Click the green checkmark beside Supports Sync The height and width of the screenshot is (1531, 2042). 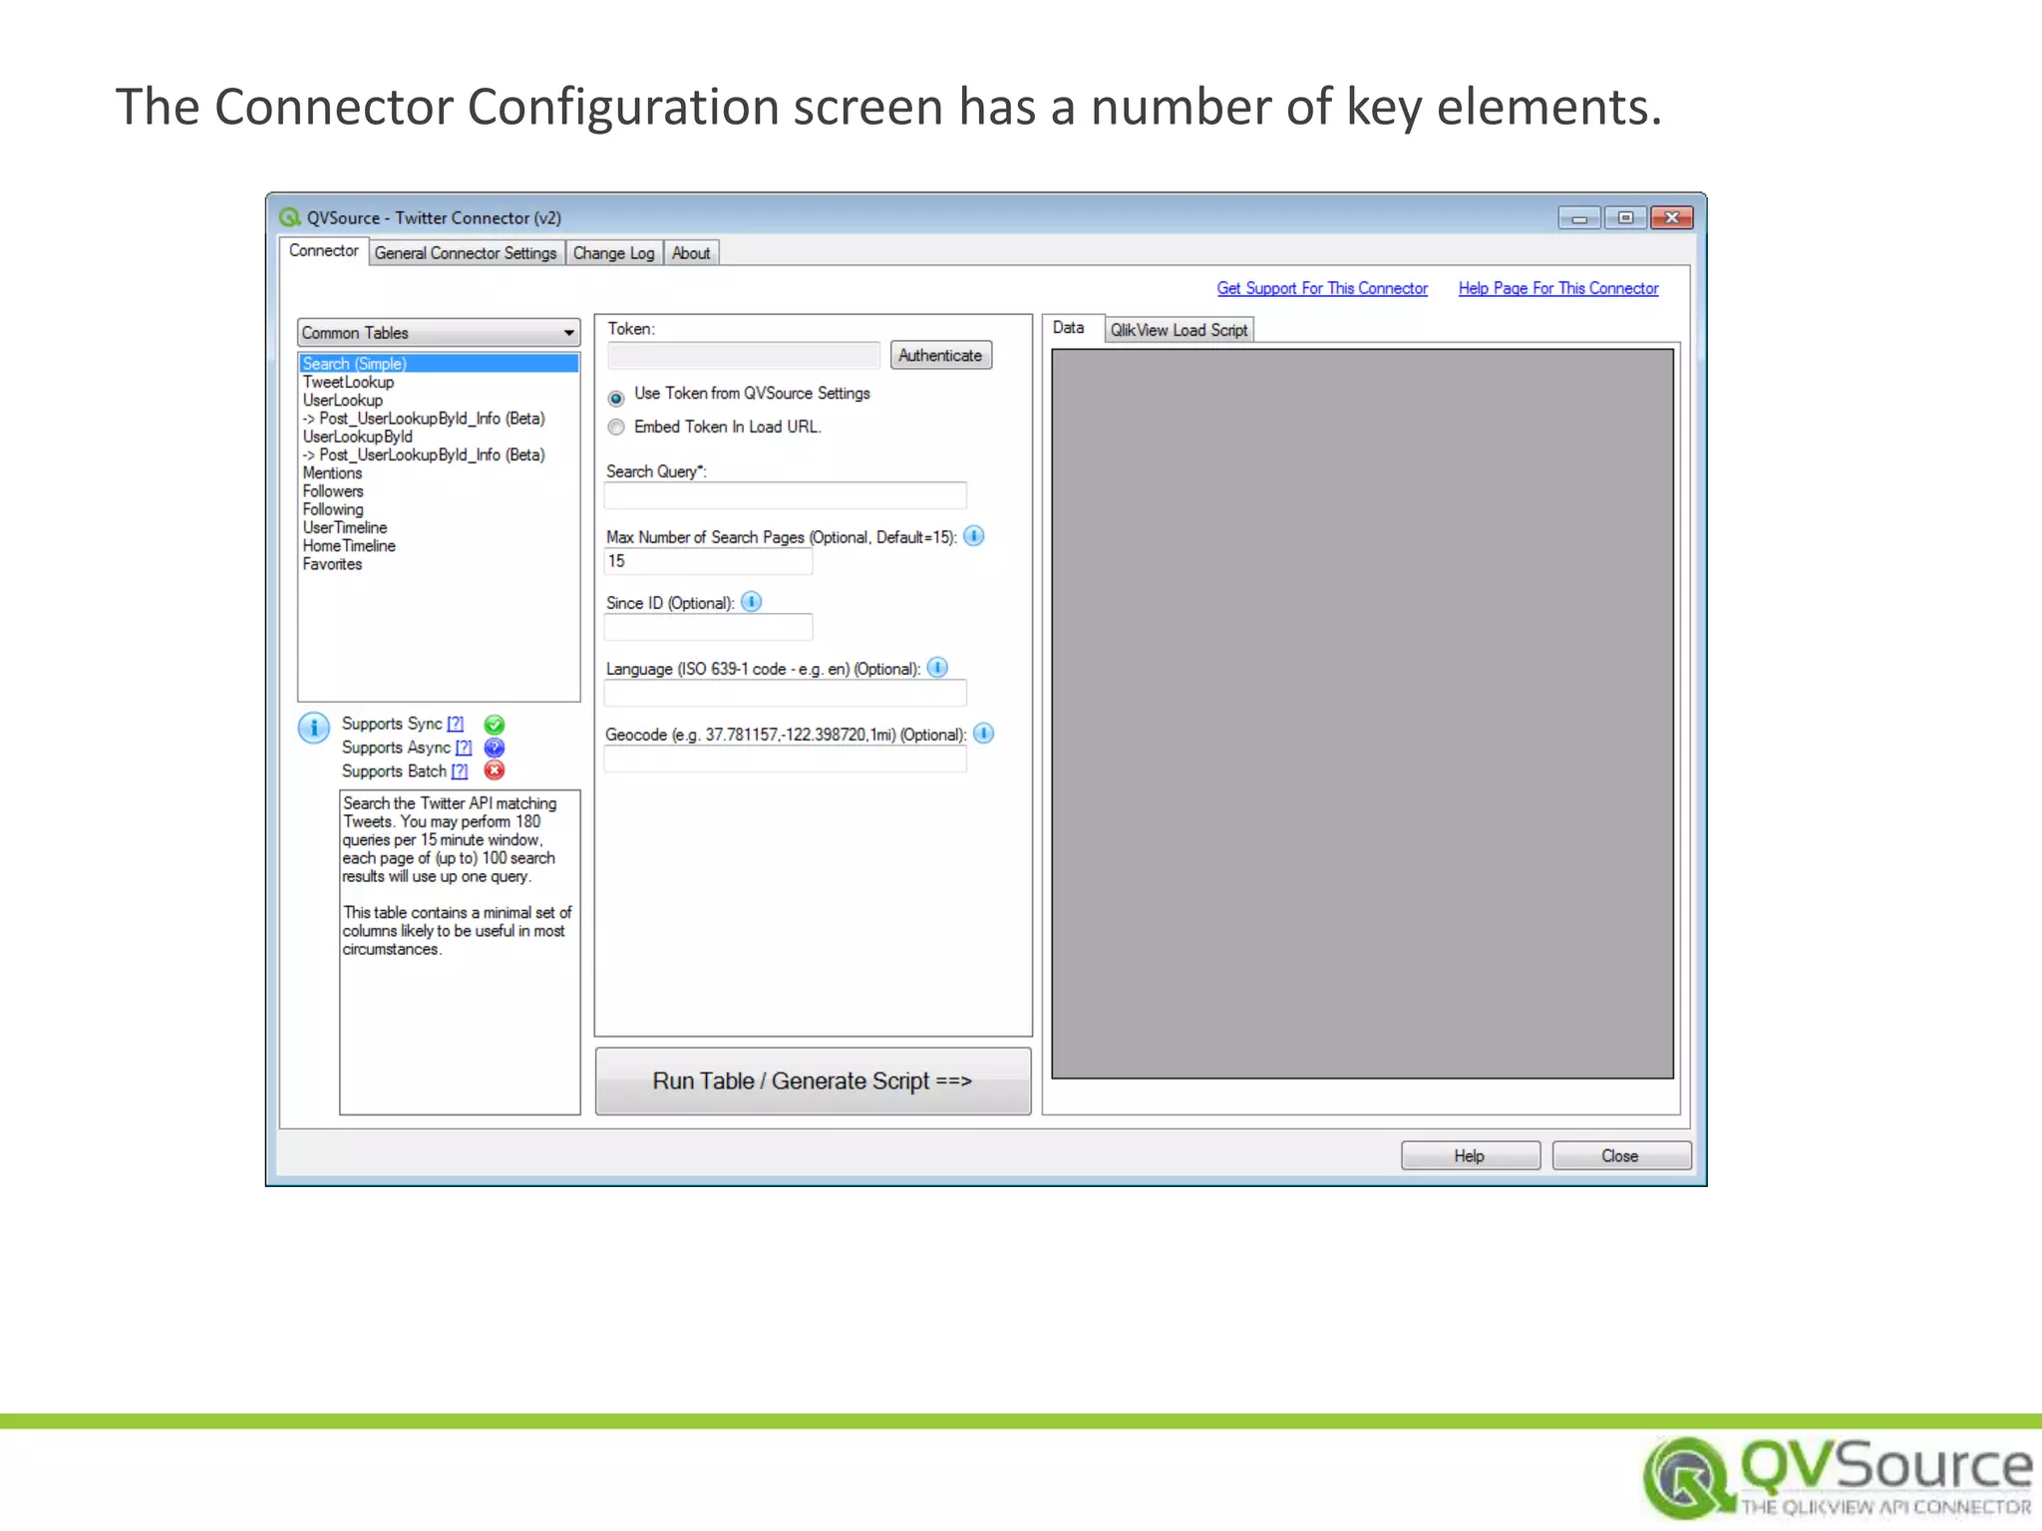(x=494, y=725)
